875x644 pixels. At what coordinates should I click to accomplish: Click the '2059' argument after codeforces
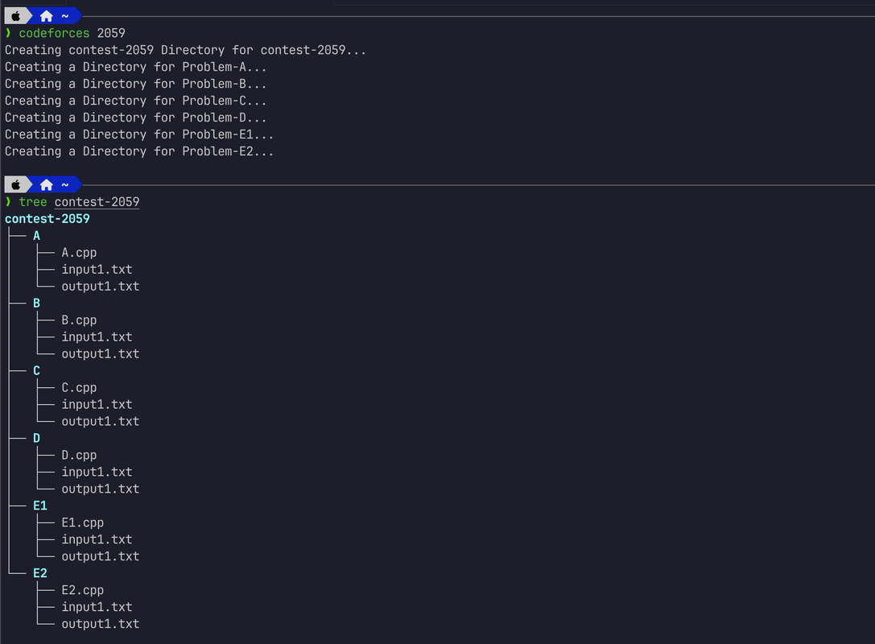[x=111, y=34]
